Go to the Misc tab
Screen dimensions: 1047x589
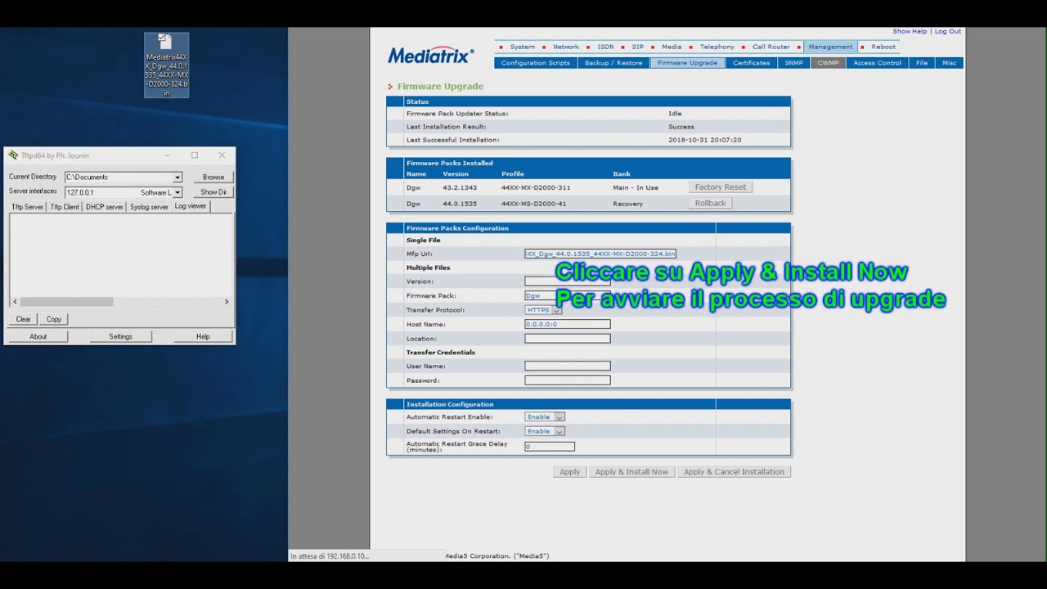point(949,63)
